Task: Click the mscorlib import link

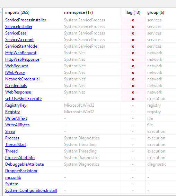Action: 13,177
